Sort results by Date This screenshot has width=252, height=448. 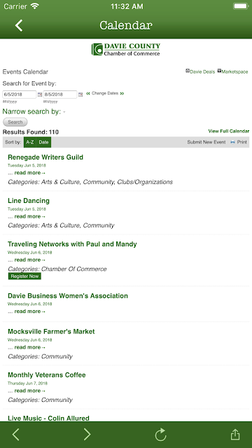pos(43,142)
